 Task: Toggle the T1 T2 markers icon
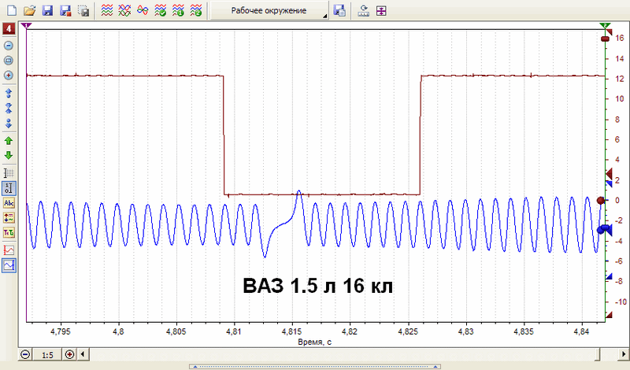click(x=9, y=232)
